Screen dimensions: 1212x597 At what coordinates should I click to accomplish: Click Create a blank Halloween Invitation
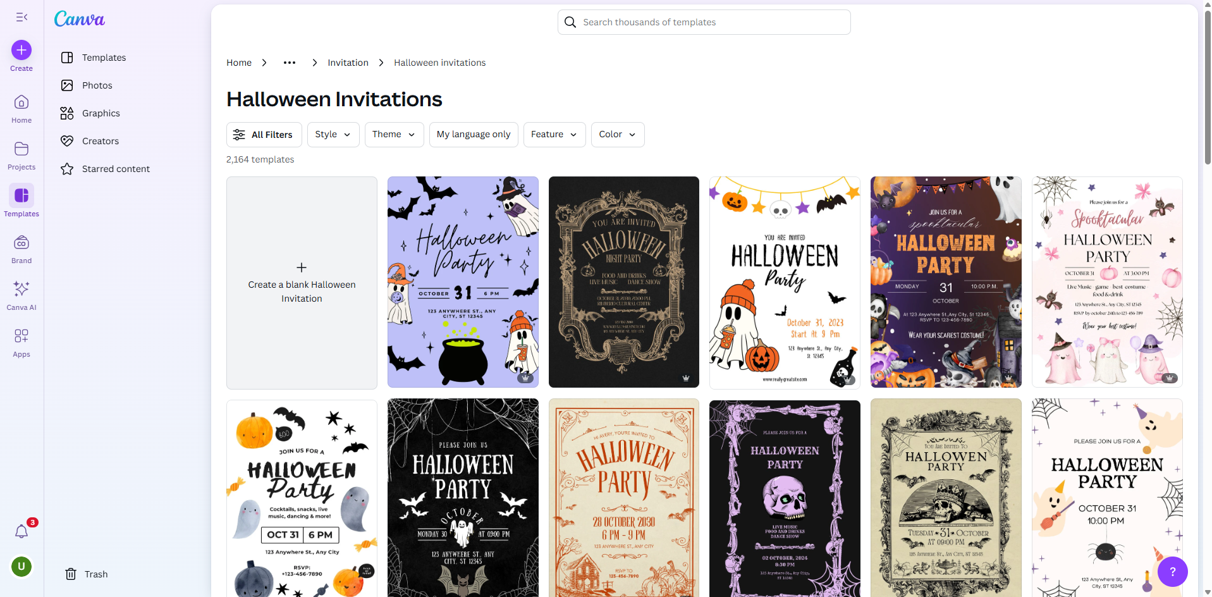click(302, 282)
